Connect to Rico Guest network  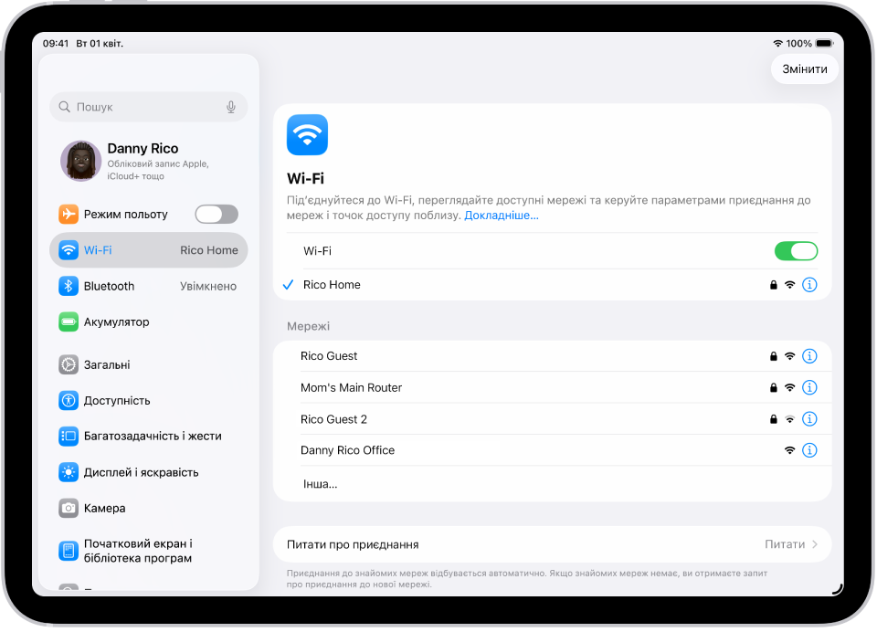point(552,356)
